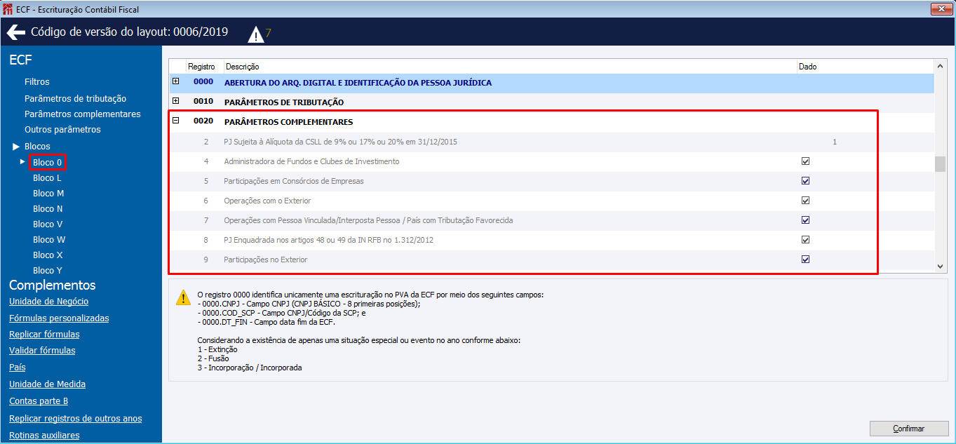Expand registro 0010 Parâmetros de Tributação
This screenshot has width=956, height=444.
point(176,101)
